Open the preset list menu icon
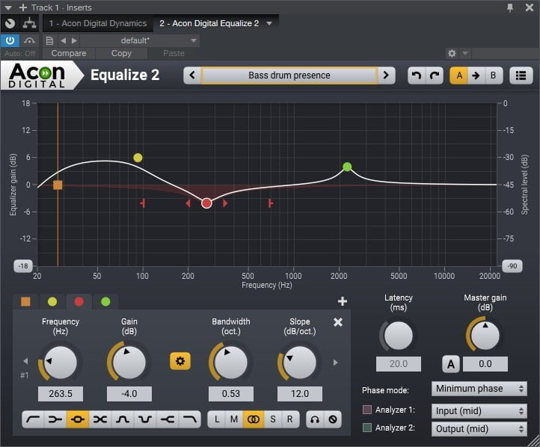 (521, 75)
